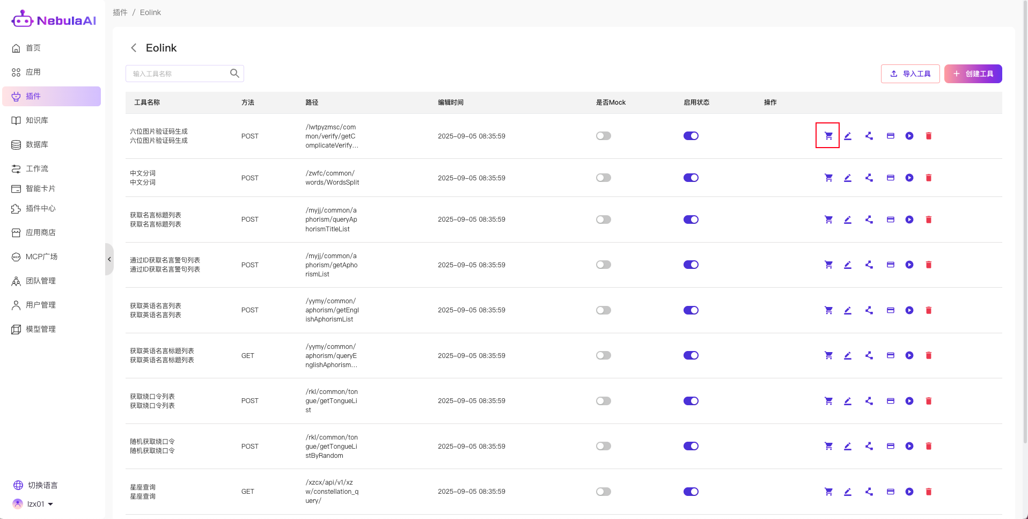Open 模型管理 in the sidebar
This screenshot has height=519, width=1028.
point(52,329)
